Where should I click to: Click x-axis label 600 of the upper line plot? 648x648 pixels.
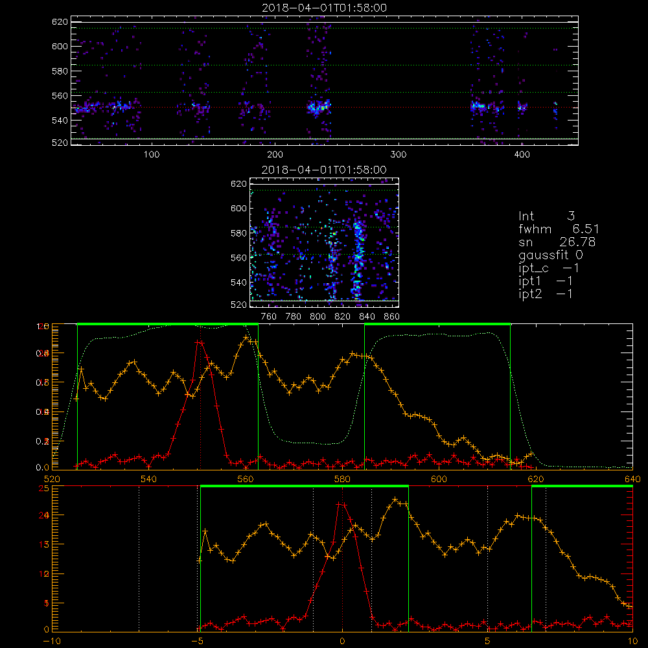click(439, 479)
